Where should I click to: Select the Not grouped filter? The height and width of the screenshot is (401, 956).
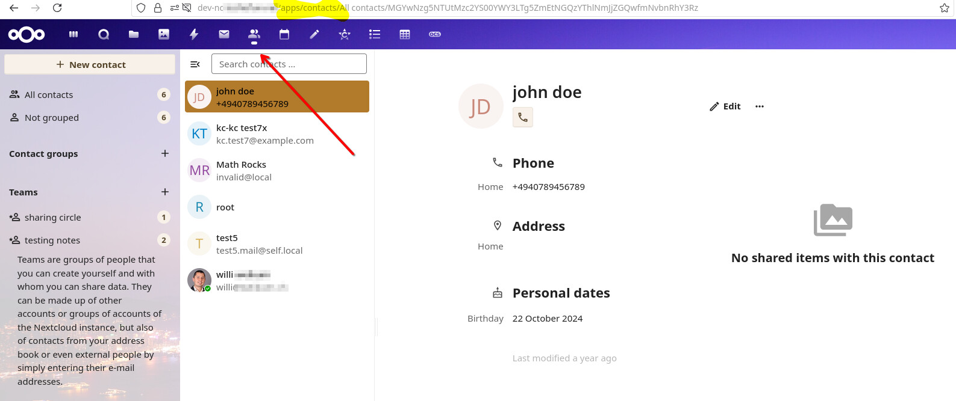tap(52, 118)
